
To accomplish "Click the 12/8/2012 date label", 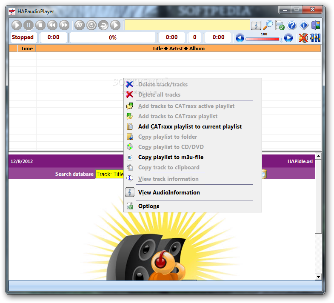I will click(x=22, y=161).
